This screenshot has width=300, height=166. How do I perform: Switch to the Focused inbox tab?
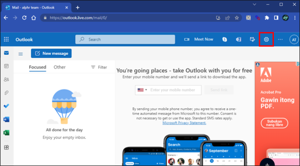pyautogui.click(x=37, y=67)
